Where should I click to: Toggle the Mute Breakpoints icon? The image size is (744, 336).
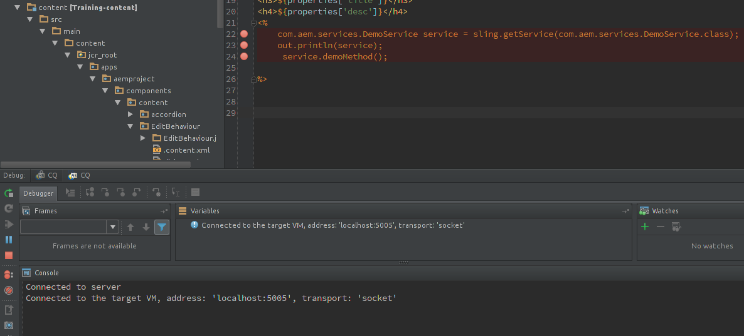(x=9, y=290)
